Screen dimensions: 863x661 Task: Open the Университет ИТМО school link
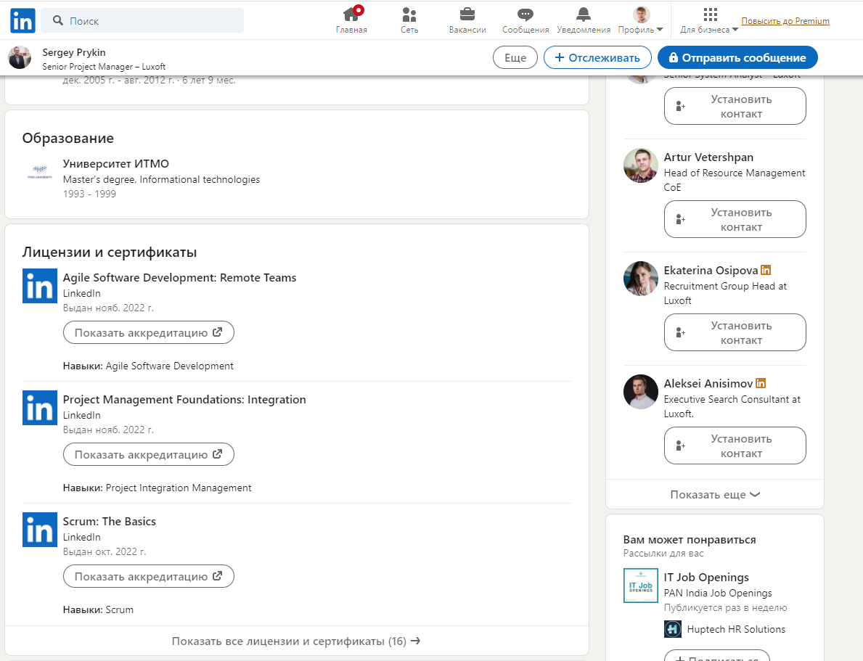point(115,163)
